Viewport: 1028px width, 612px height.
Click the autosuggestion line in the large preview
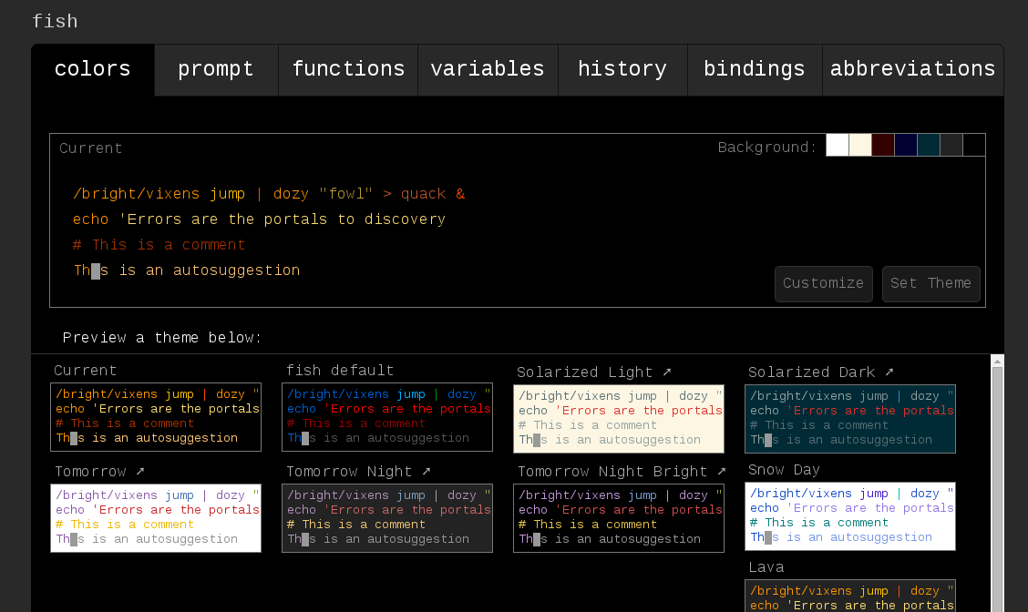(x=187, y=270)
